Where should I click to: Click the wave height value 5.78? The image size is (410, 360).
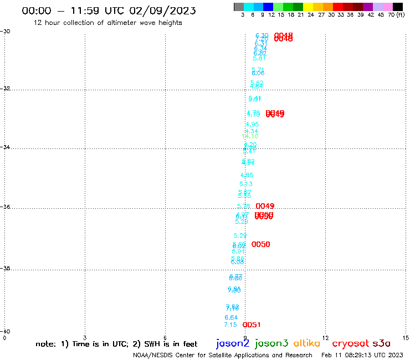point(243,206)
